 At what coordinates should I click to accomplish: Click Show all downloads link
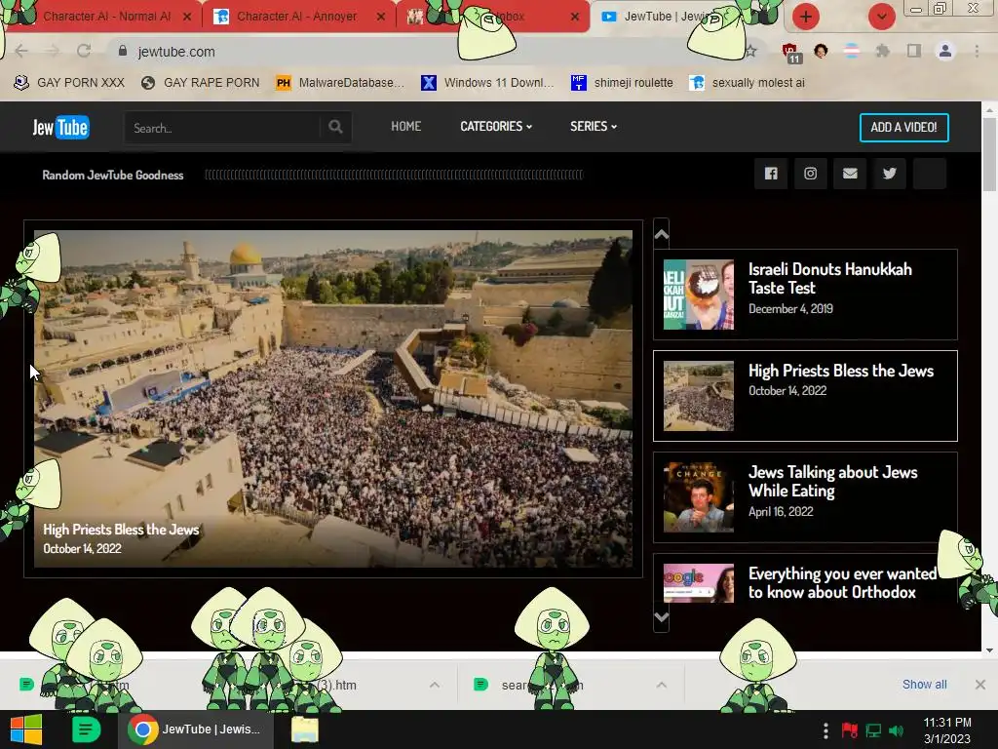click(x=924, y=685)
